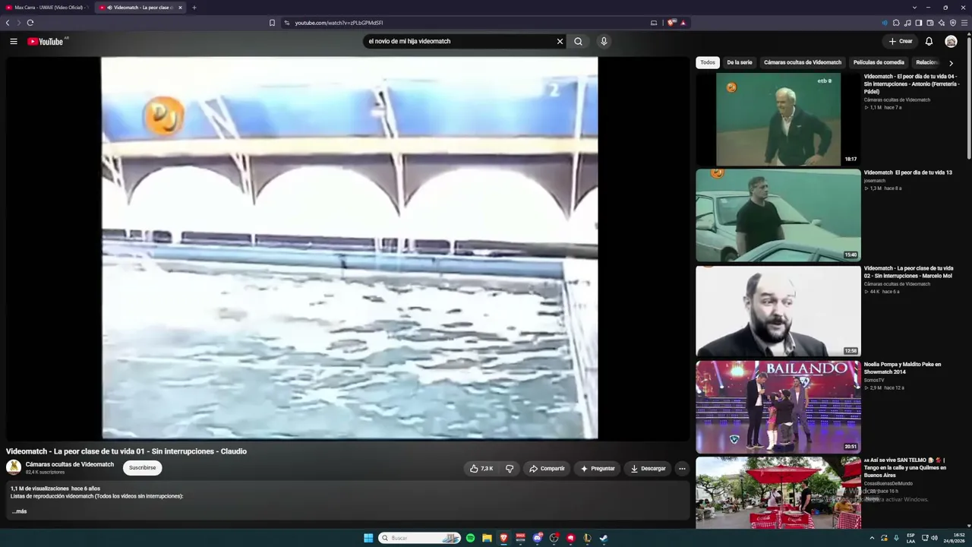The height and width of the screenshot is (547, 972).
Task: Open the Brave Rewards triangle icon
Action: click(683, 23)
